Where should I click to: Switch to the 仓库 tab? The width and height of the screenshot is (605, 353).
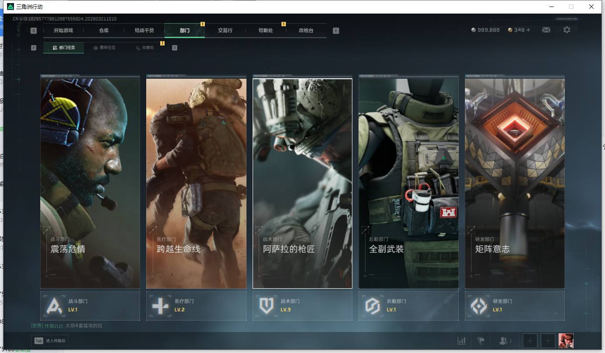pyautogui.click(x=104, y=31)
